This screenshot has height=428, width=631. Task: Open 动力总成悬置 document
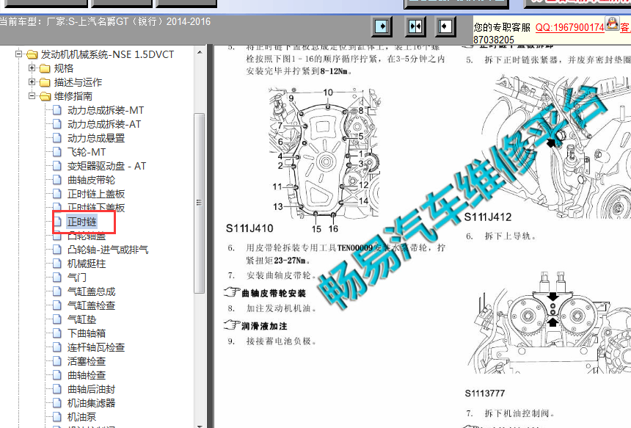(x=96, y=138)
